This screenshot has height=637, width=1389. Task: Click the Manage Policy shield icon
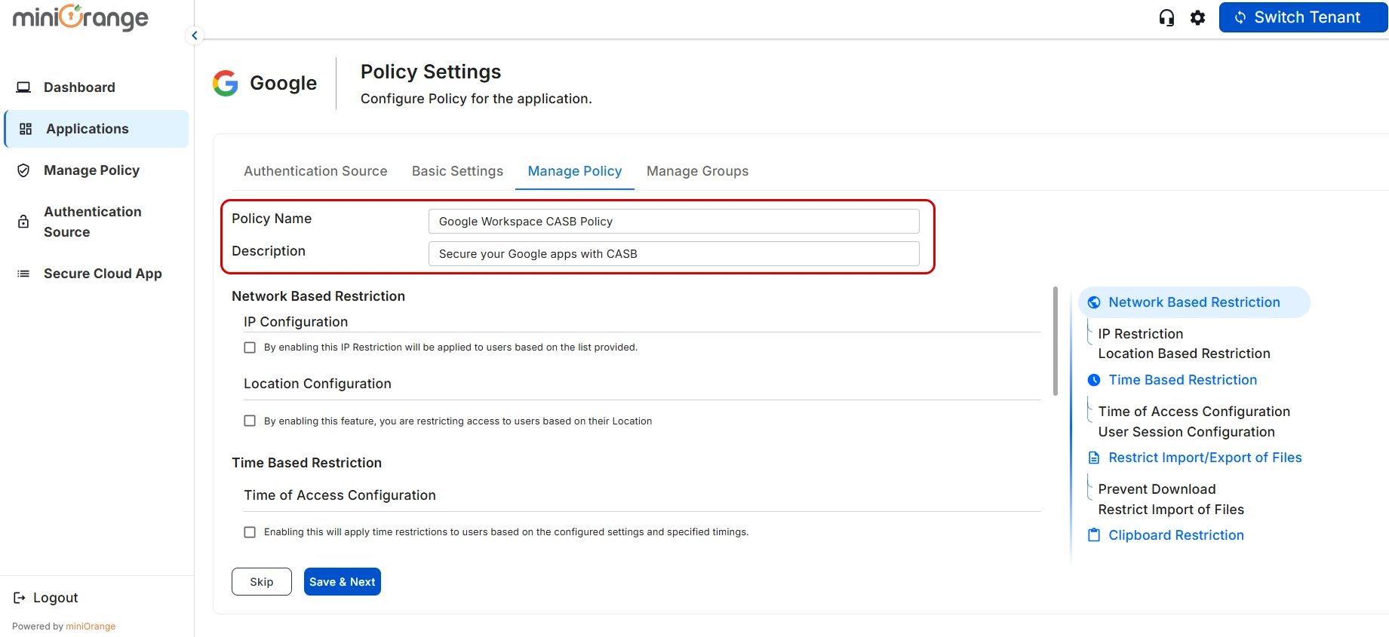click(23, 170)
